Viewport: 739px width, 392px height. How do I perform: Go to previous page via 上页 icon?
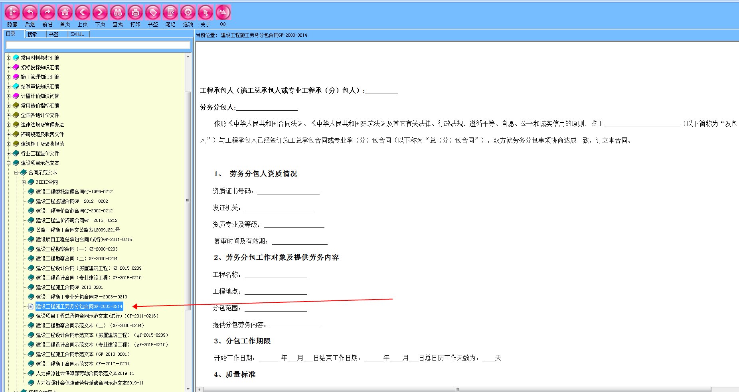[x=83, y=12]
